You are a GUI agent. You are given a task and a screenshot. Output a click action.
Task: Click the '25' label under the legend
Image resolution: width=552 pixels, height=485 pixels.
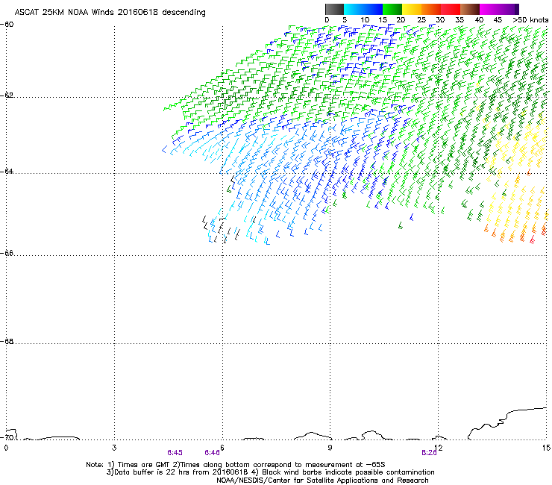coord(421,20)
